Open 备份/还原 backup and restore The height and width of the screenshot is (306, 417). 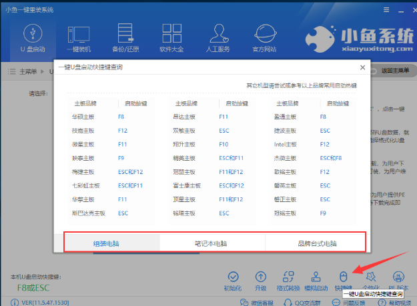pos(125,37)
